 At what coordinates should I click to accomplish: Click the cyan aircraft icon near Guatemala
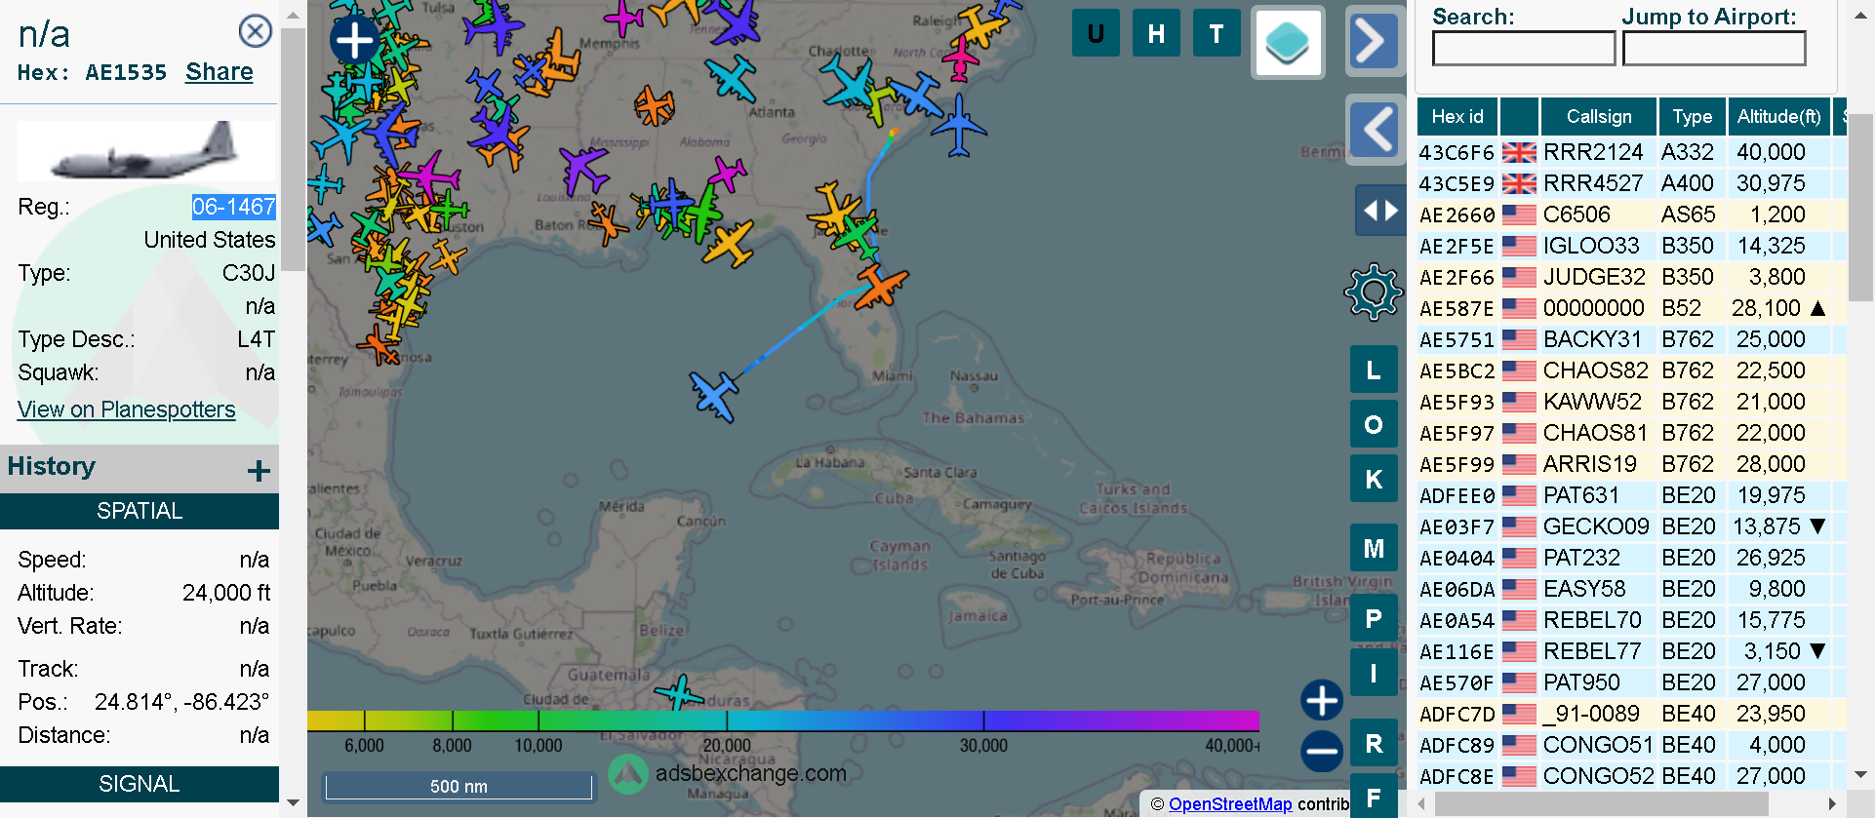pos(680,694)
